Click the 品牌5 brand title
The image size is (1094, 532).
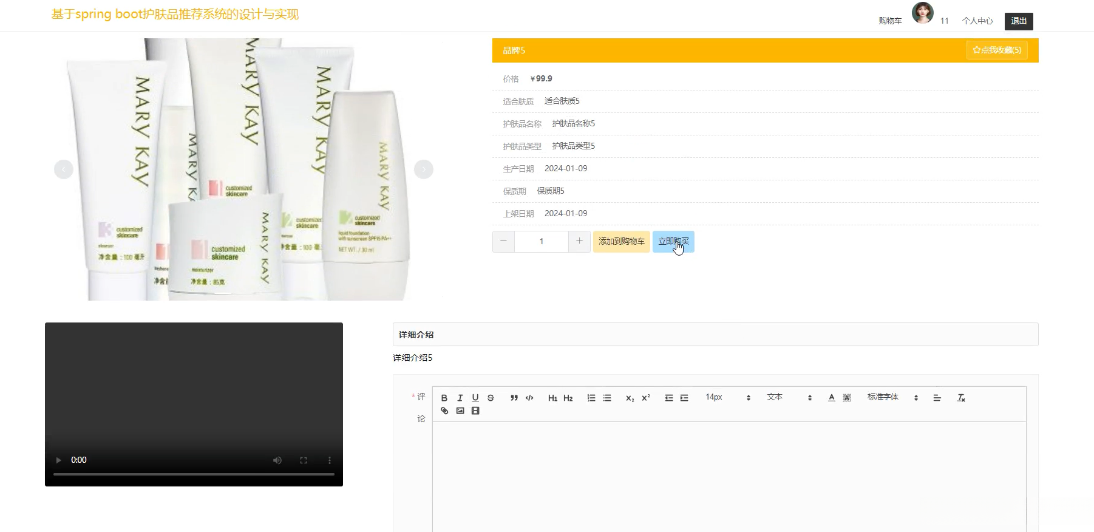point(514,50)
